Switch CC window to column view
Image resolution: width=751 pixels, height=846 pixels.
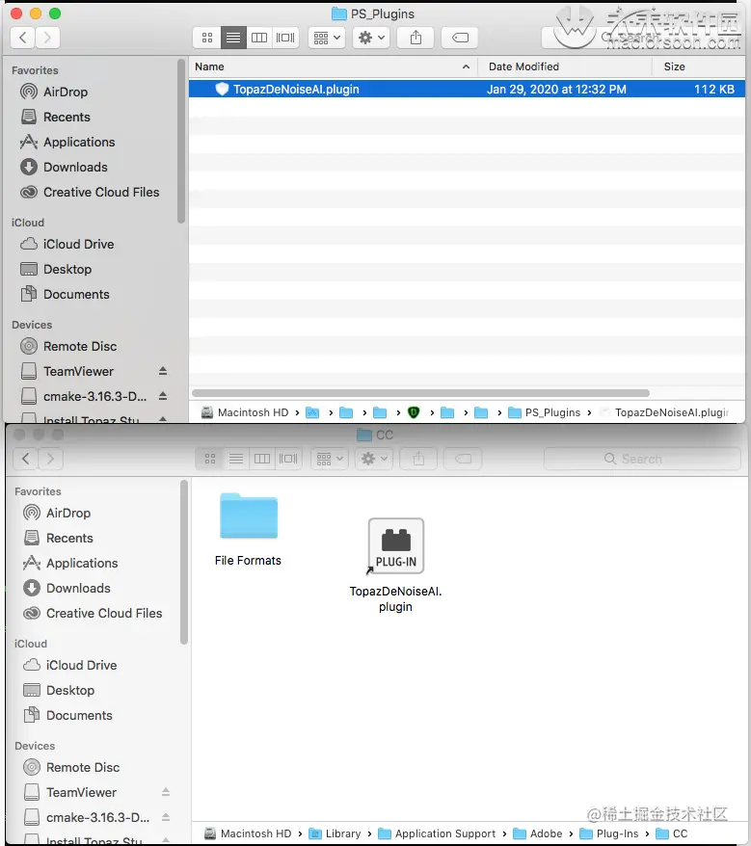coord(262,460)
